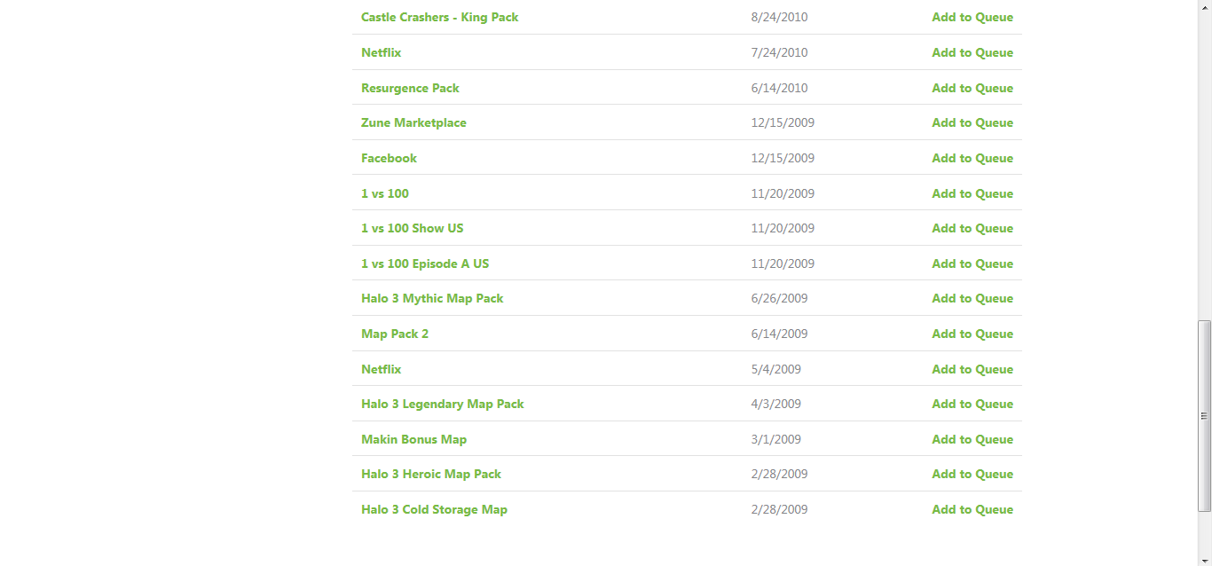This screenshot has height=566, width=1212.
Task: Add Halo 3 Legendary Map Pack to queue
Action: point(972,404)
